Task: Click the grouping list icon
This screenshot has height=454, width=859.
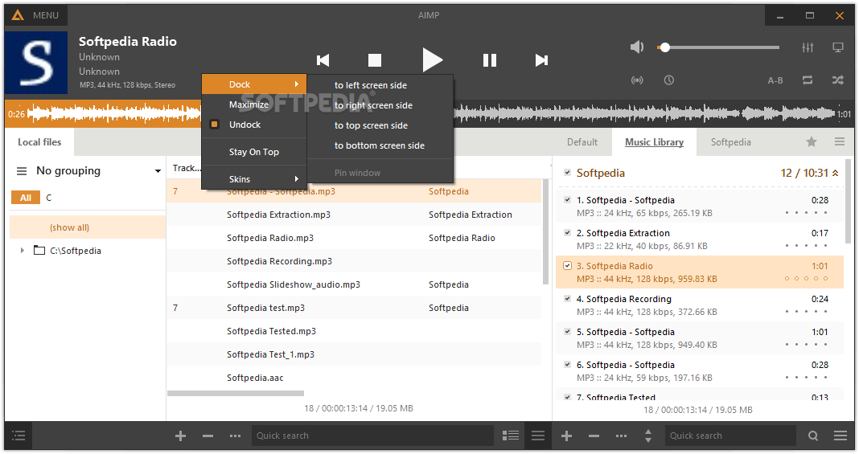Action: point(22,171)
